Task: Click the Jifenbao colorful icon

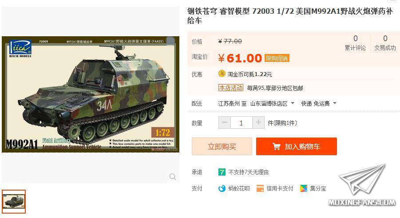Action: (x=304, y=188)
